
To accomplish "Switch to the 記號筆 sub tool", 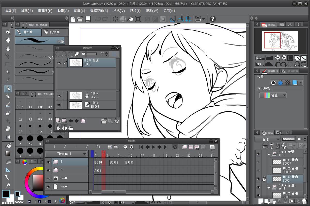I will click(x=55, y=32).
